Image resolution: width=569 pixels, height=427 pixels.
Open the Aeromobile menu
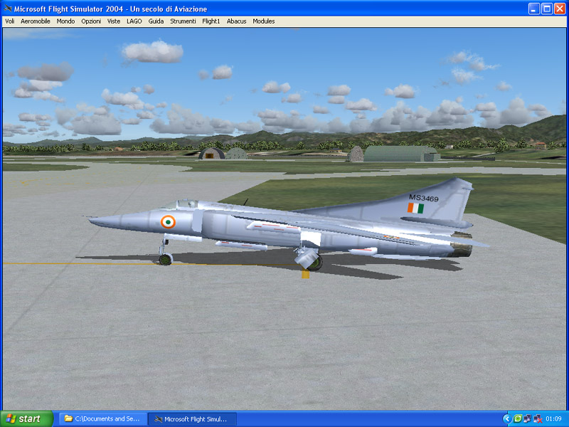click(36, 21)
